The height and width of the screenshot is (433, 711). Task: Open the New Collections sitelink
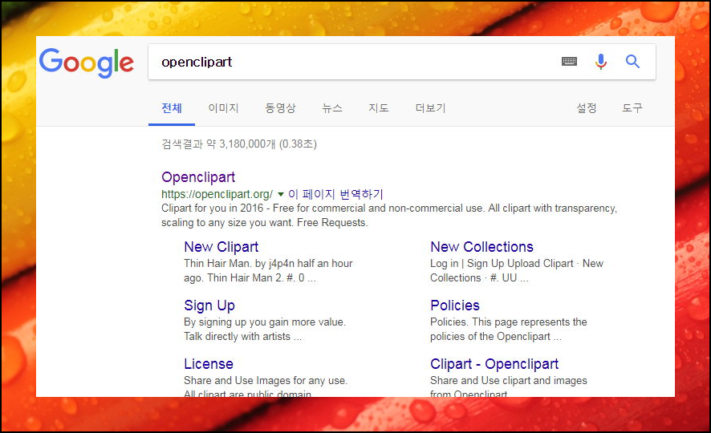481,247
